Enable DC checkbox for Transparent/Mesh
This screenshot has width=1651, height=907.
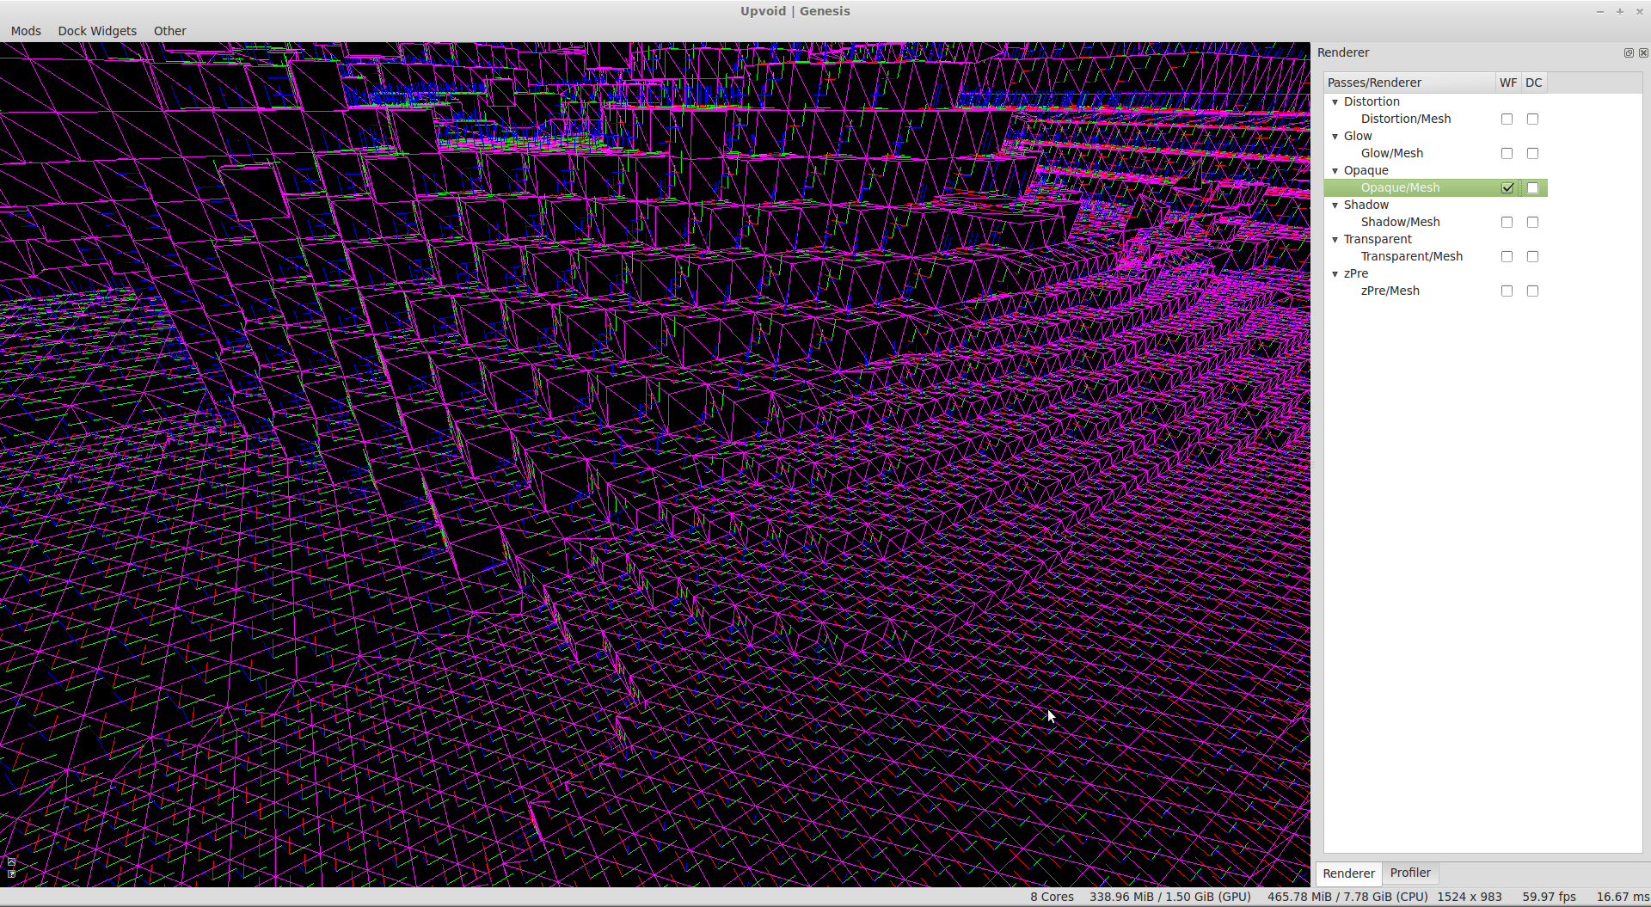point(1532,256)
